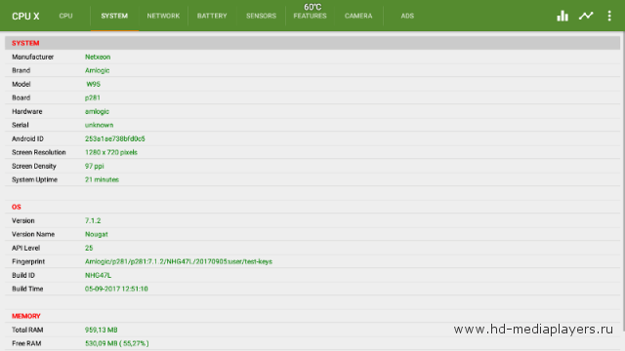
Task: Click the Version value 7.1.2
Action: (x=93, y=221)
